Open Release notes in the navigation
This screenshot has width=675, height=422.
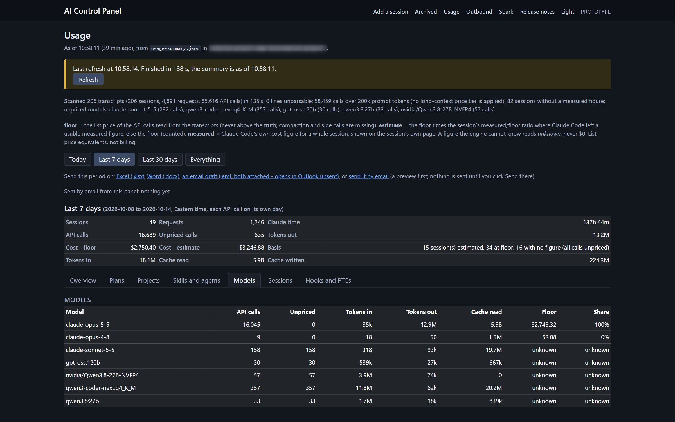[x=537, y=12]
